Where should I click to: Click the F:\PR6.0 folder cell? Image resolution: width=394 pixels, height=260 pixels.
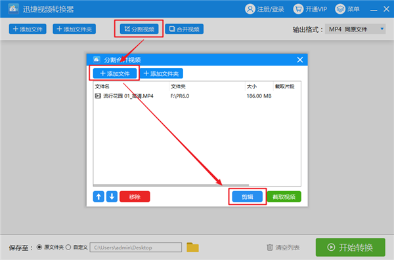(180, 96)
